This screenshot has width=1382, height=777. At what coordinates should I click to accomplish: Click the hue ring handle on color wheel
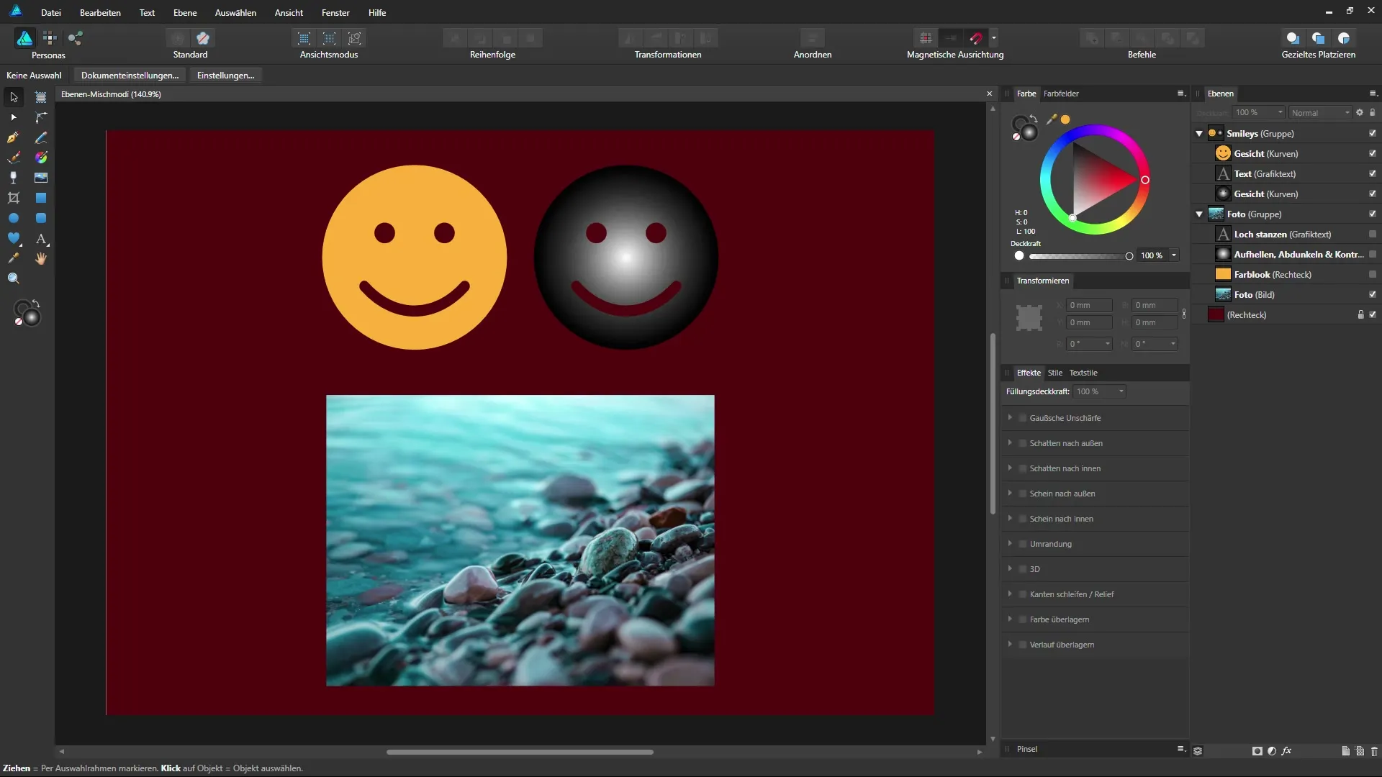[x=1145, y=180]
